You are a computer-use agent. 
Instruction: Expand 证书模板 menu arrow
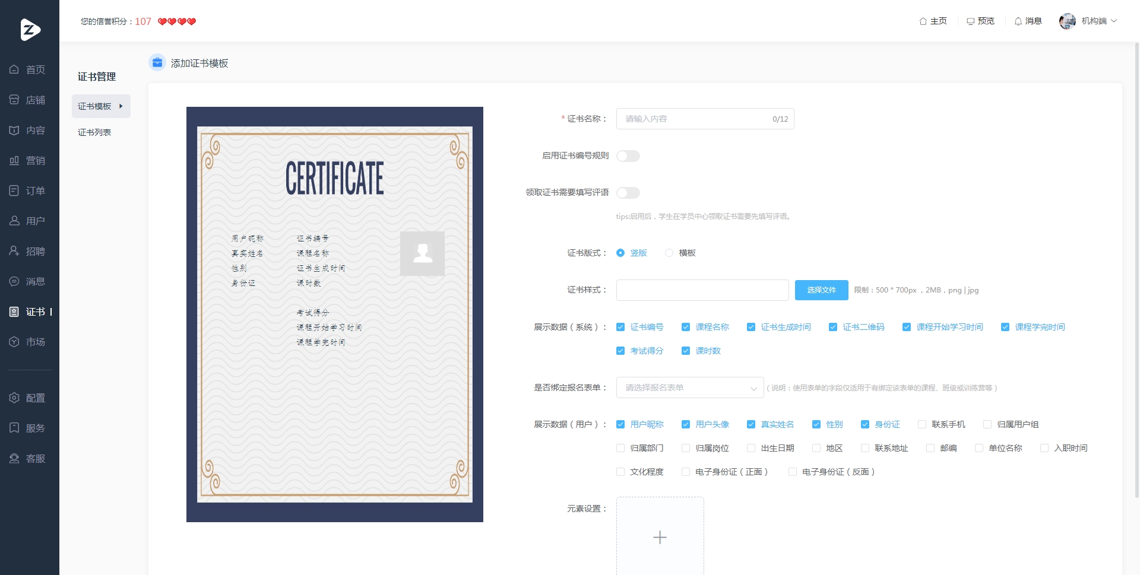121,106
